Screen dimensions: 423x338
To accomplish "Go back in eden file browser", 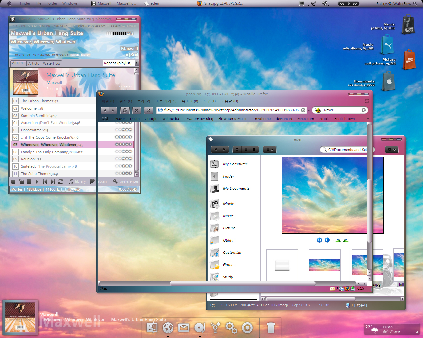I will coord(215,150).
